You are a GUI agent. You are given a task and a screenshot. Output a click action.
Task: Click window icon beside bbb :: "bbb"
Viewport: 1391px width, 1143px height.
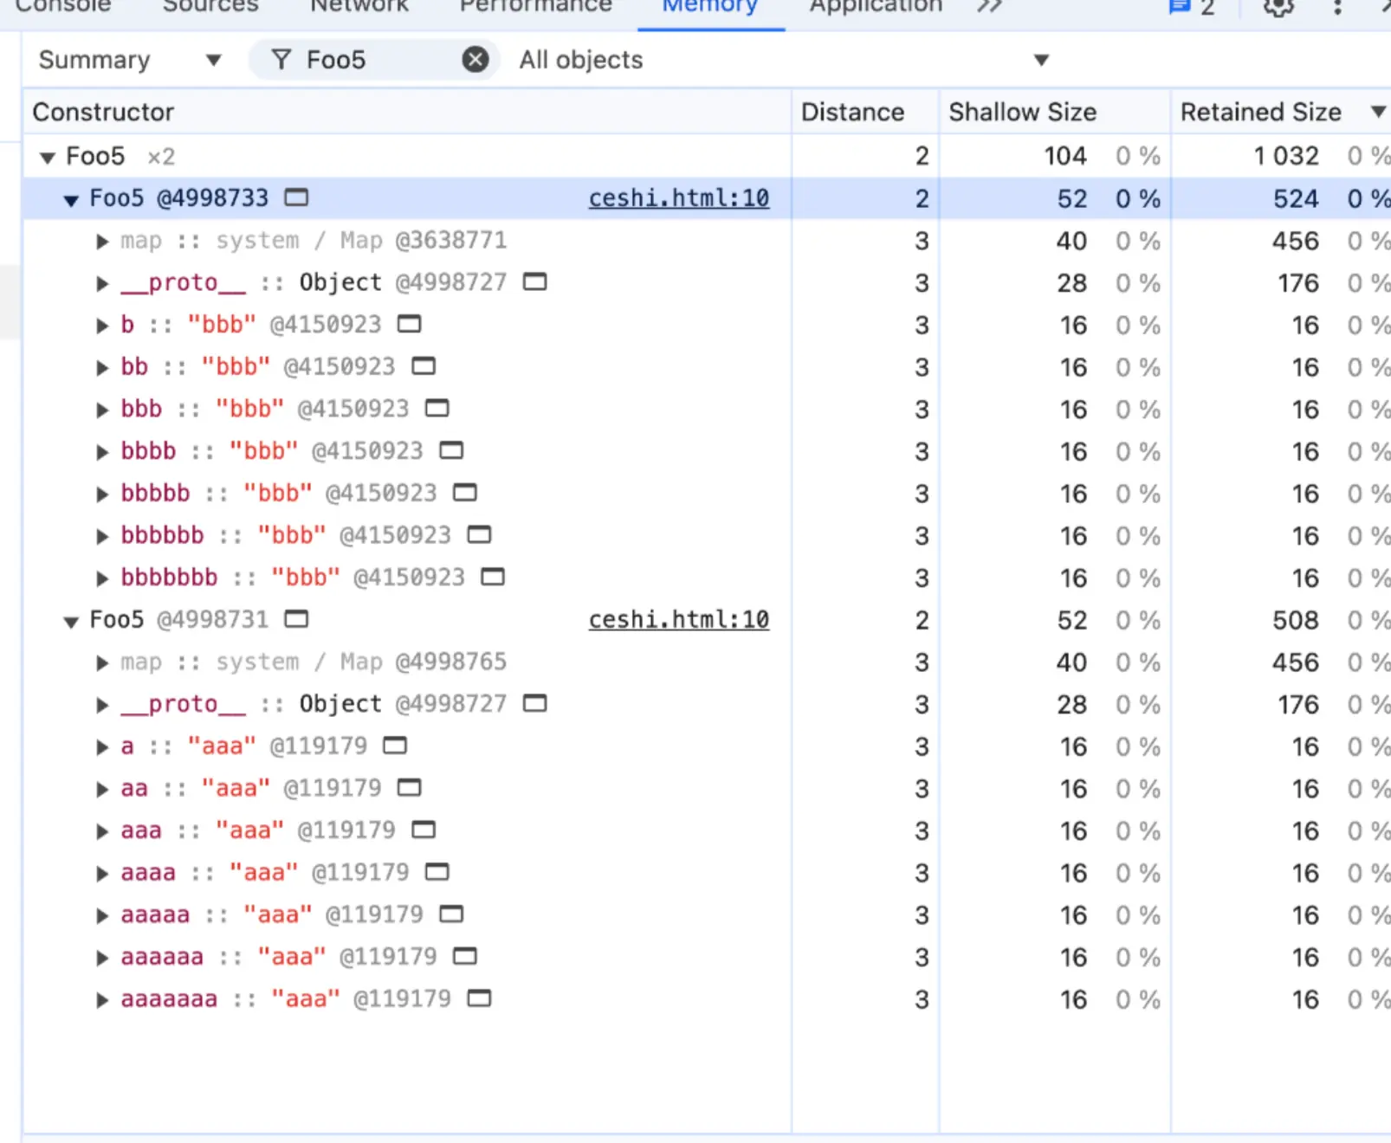tap(437, 408)
